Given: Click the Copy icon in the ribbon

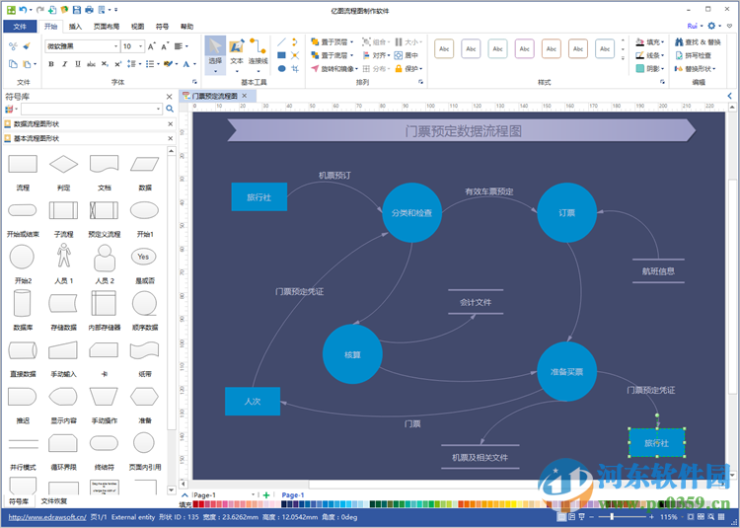Looking at the screenshot, I should (13, 64).
